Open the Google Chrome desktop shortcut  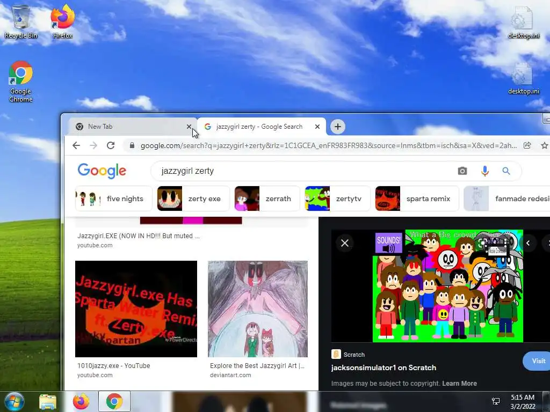click(x=21, y=82)
